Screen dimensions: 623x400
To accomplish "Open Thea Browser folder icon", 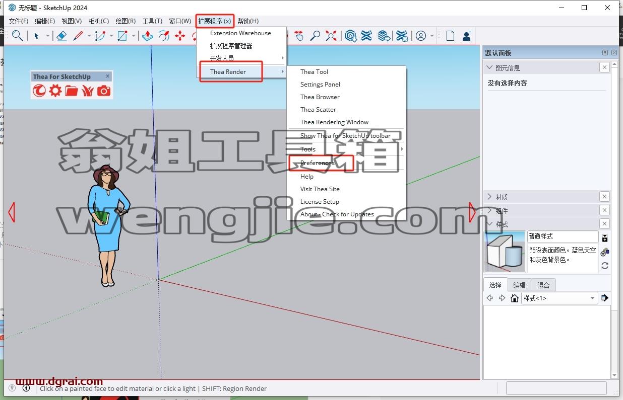I will [72, 91].
